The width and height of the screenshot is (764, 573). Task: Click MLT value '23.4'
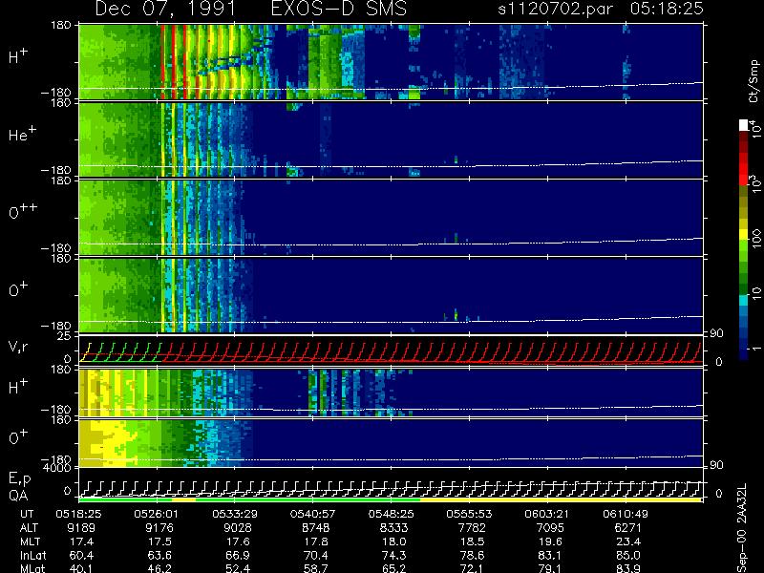(x=629, y=541)
